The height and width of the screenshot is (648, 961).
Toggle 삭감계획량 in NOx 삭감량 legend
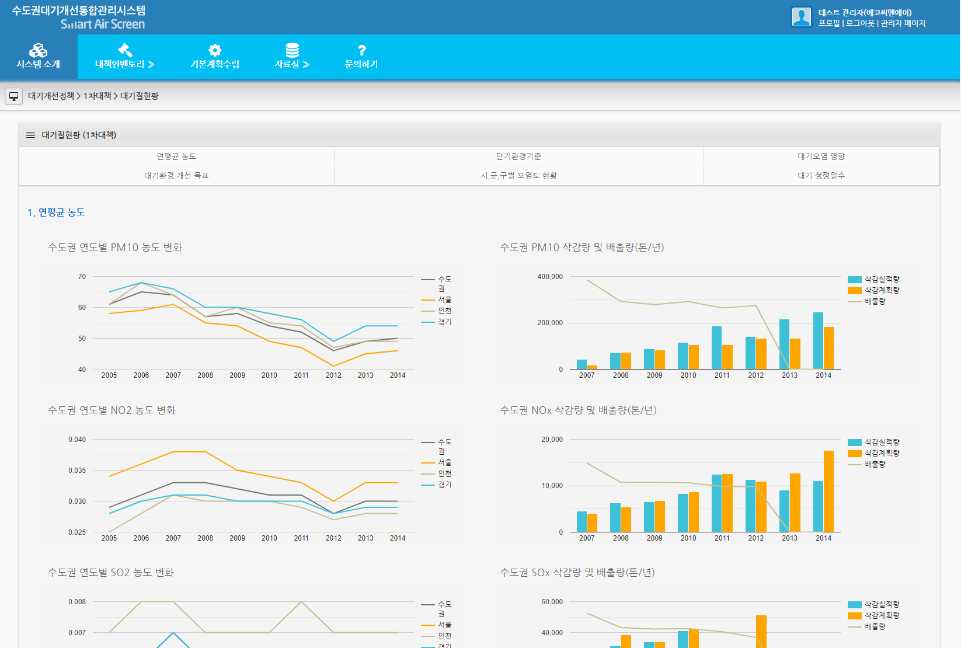[x=873, y=453]
